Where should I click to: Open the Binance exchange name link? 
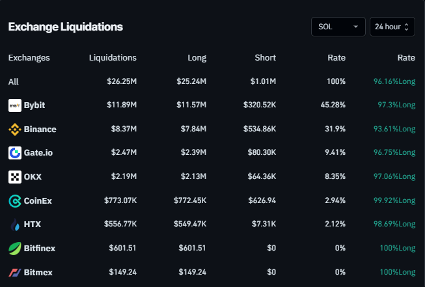pos(40,130)
